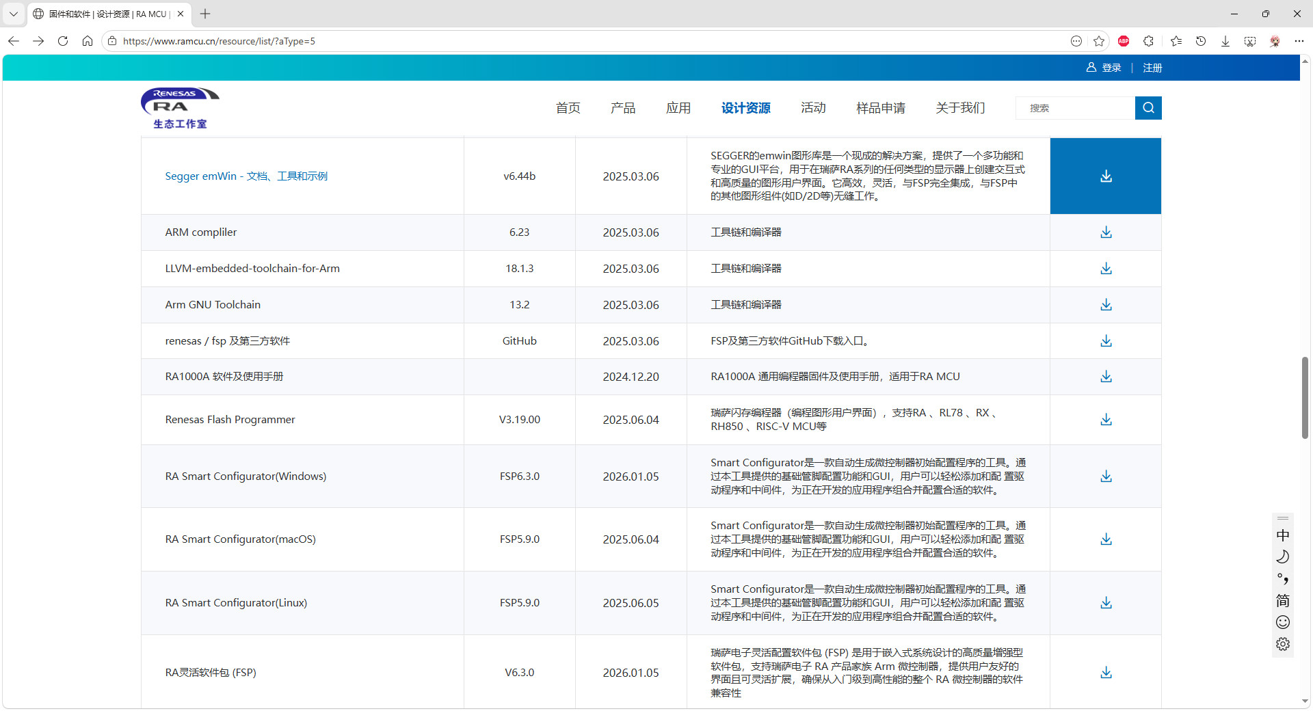Close the 固件和软件 browser tab
The width and height of the screenshot is (1313, 711).
pyautogui.click(x=181, y=14)
